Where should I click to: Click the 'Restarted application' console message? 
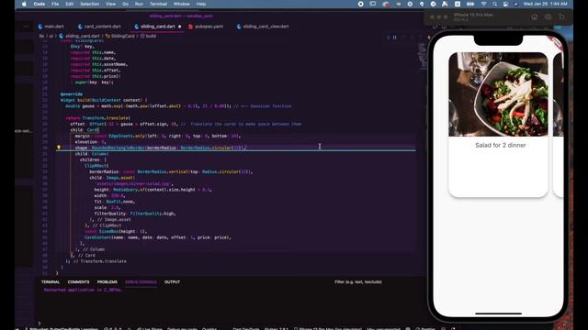tap(83, 290)
